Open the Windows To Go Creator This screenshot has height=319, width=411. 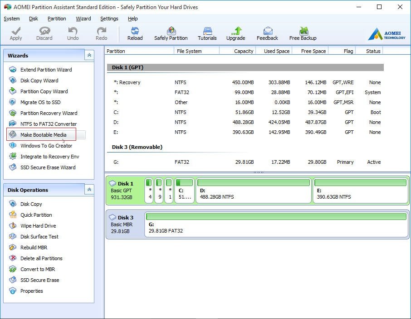(x=46, y=146)
